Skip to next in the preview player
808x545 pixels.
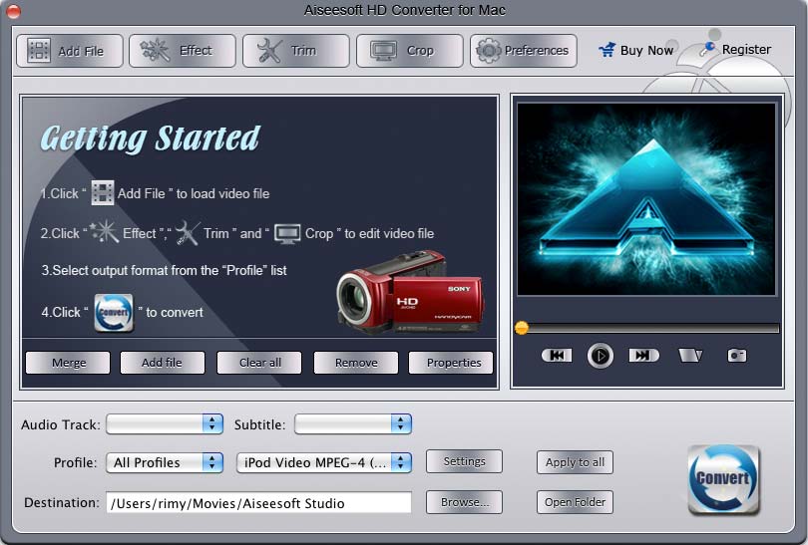[x=643, y=355]
